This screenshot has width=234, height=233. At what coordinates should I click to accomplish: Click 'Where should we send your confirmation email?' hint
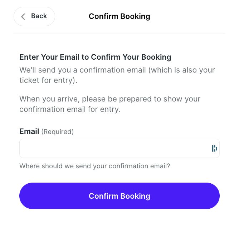[x=95, y=166]
